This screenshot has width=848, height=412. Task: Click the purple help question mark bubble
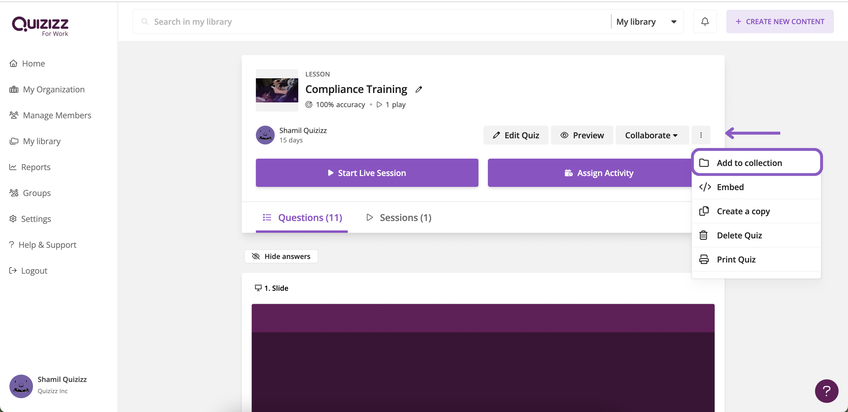pyautogui.click(x=826, y=391)
